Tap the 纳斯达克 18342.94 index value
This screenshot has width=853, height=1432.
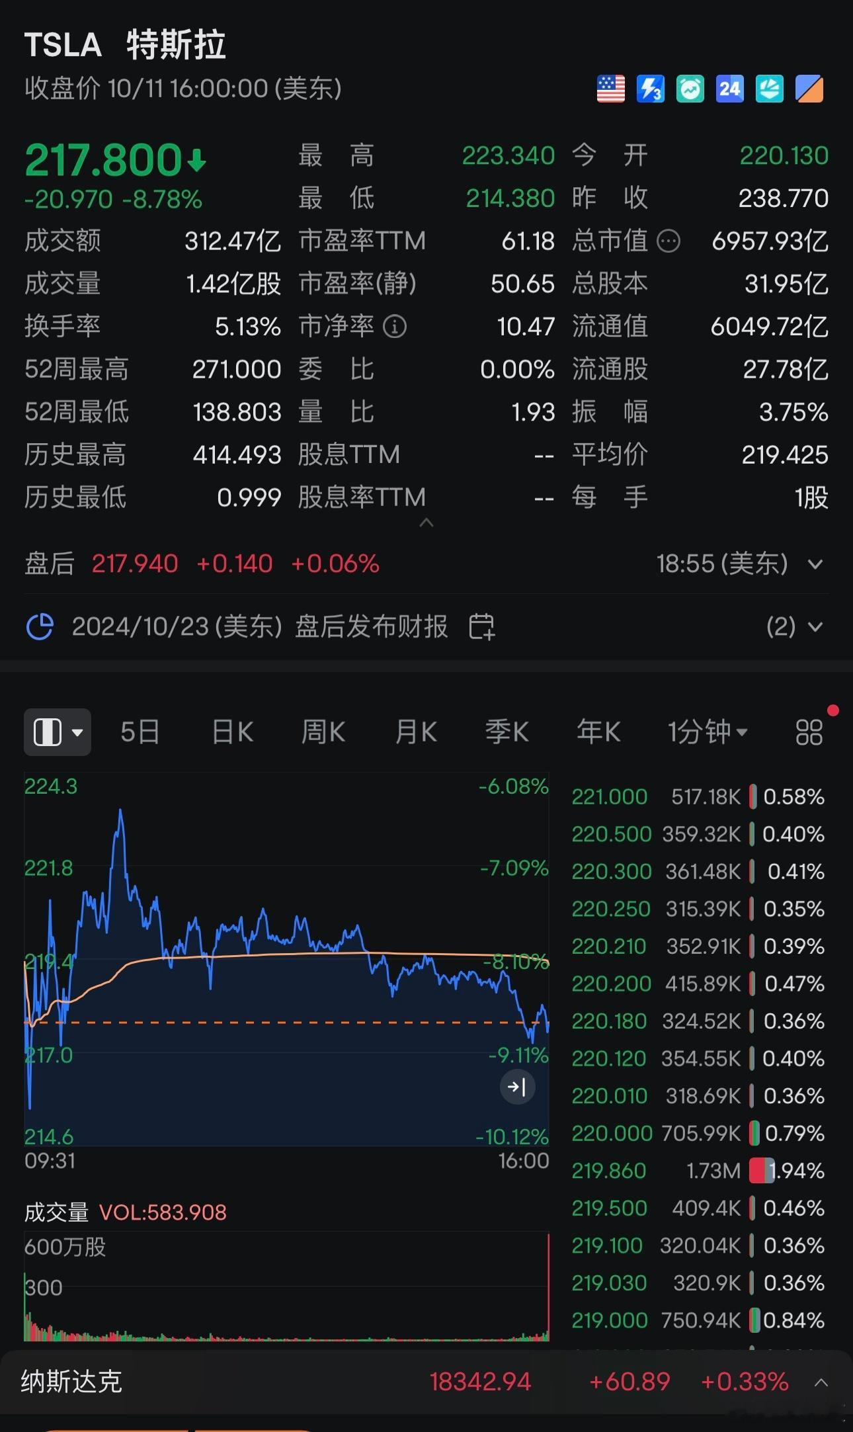click(481, 1382)
